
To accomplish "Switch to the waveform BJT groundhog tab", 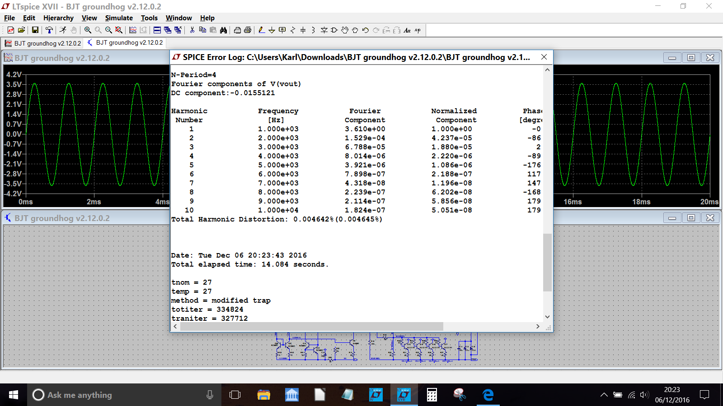I will [43, 43].
